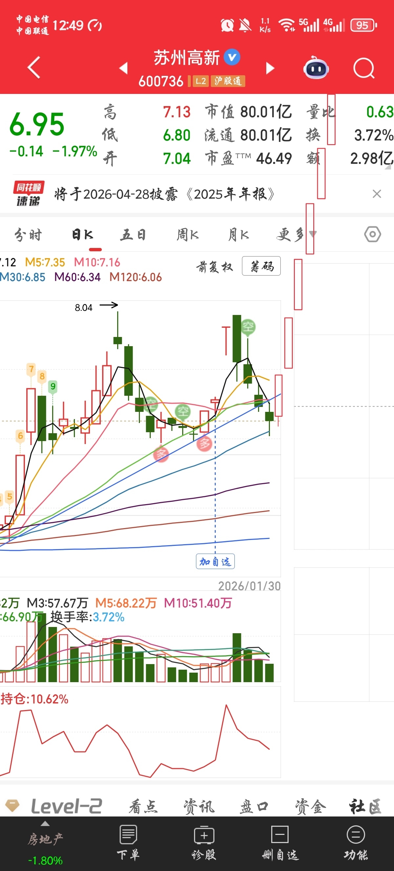Tap the muted bell status icon
This screenshot has width=394, height=871.
tap(245, 25)
